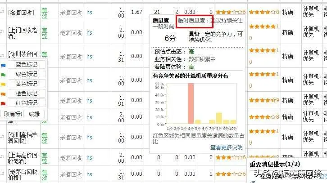The width and height of the screenshot is (327, 183).
Task: Choose the 黄色标记 menu entry
Action: 27,84
